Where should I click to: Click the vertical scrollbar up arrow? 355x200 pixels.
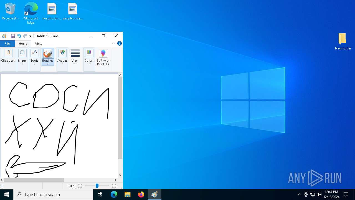coord(120,75)
